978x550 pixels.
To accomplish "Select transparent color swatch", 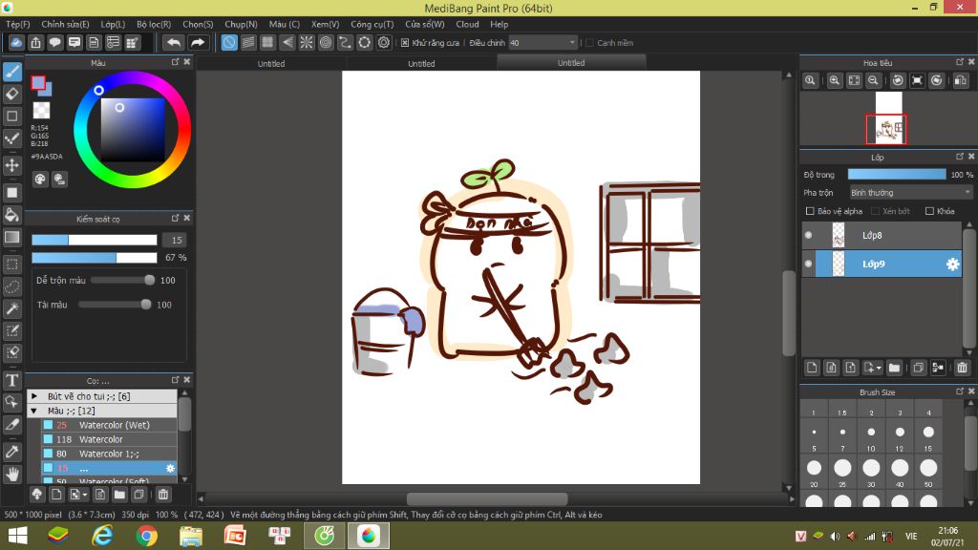I will [x=42, y=111].
